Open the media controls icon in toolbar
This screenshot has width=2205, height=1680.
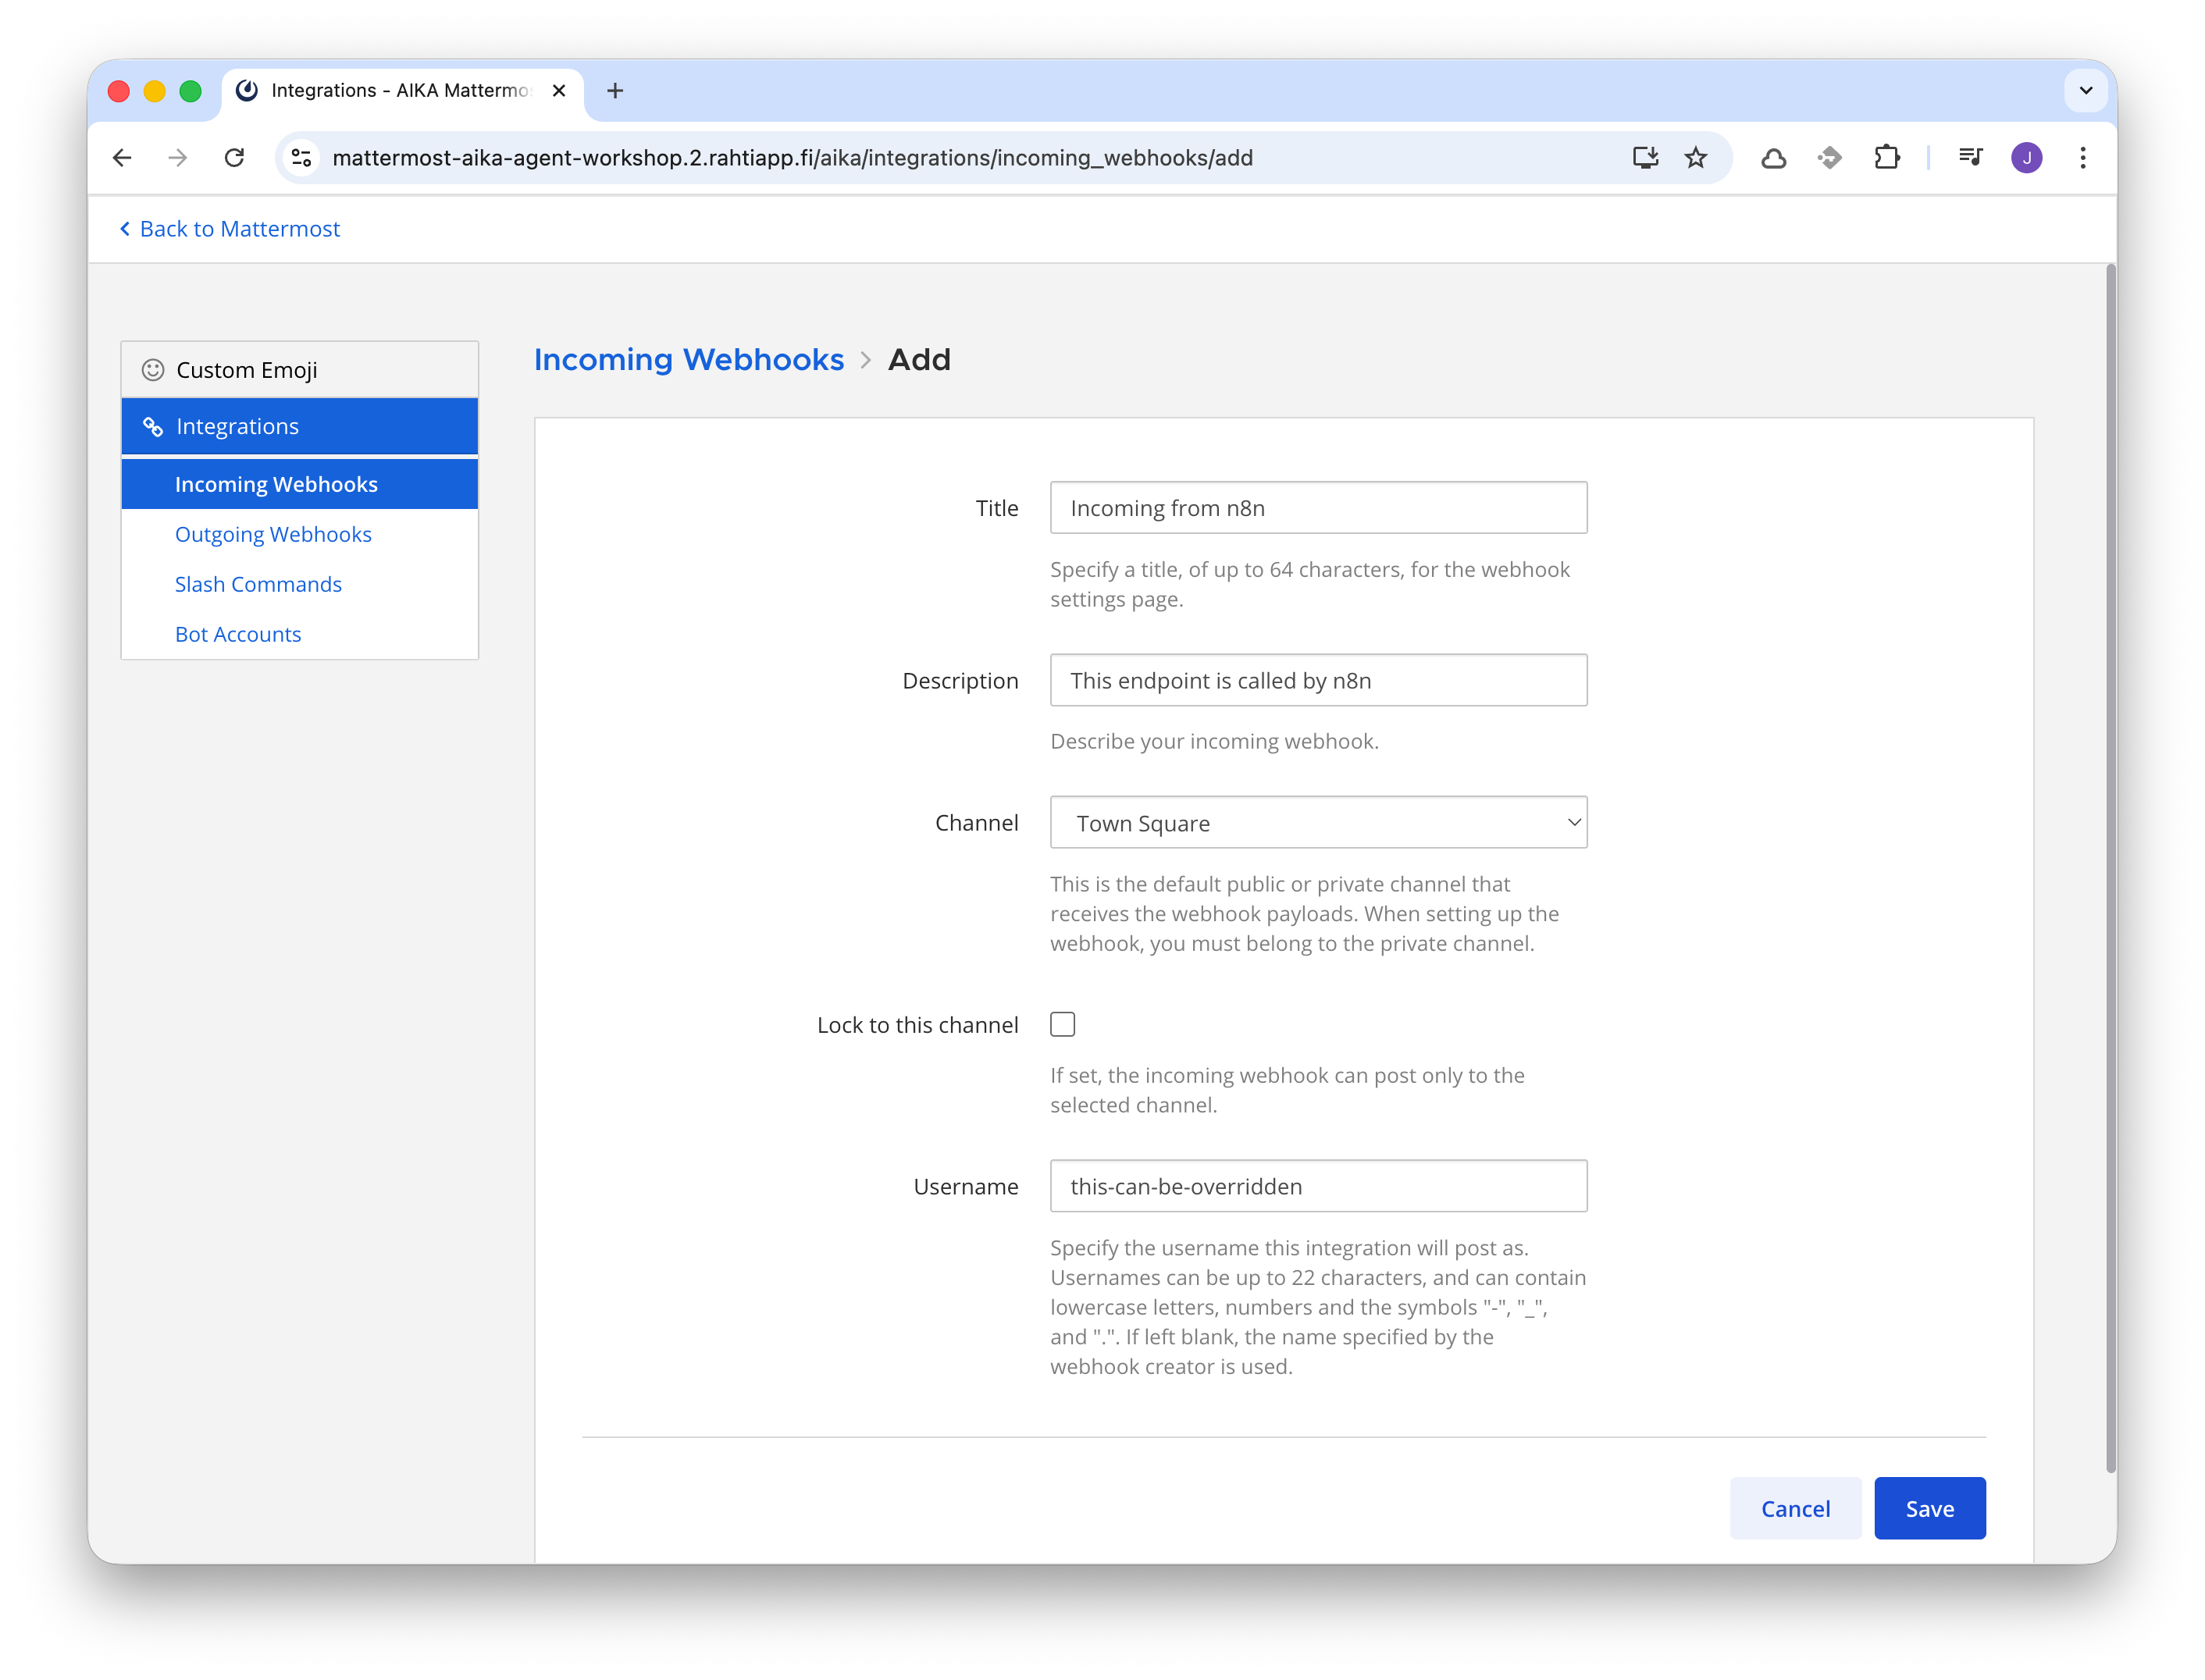tap(1970, 157)
